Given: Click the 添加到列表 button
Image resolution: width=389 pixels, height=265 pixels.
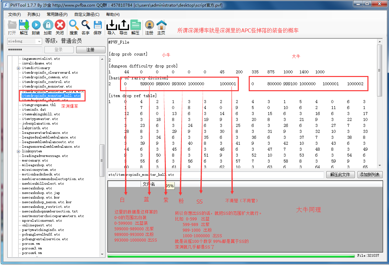Looking at the screenshot, I should coord(369,174).
